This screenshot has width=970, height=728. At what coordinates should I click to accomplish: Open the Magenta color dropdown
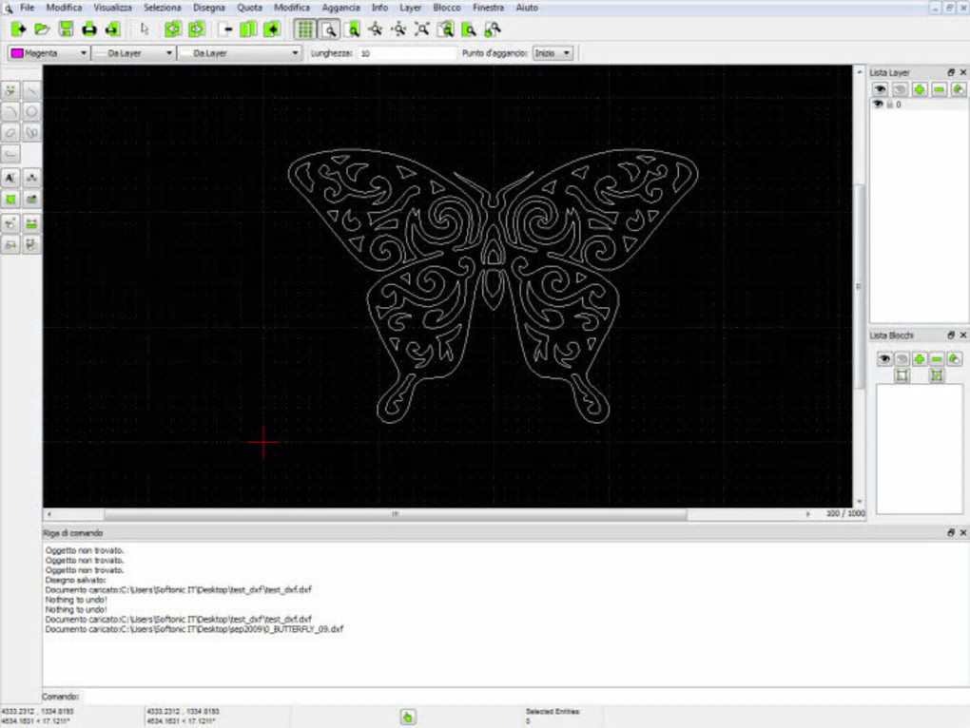[x=48, y=53]
